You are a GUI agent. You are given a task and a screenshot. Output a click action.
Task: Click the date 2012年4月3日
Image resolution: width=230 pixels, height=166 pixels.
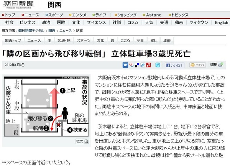(15, 65)
